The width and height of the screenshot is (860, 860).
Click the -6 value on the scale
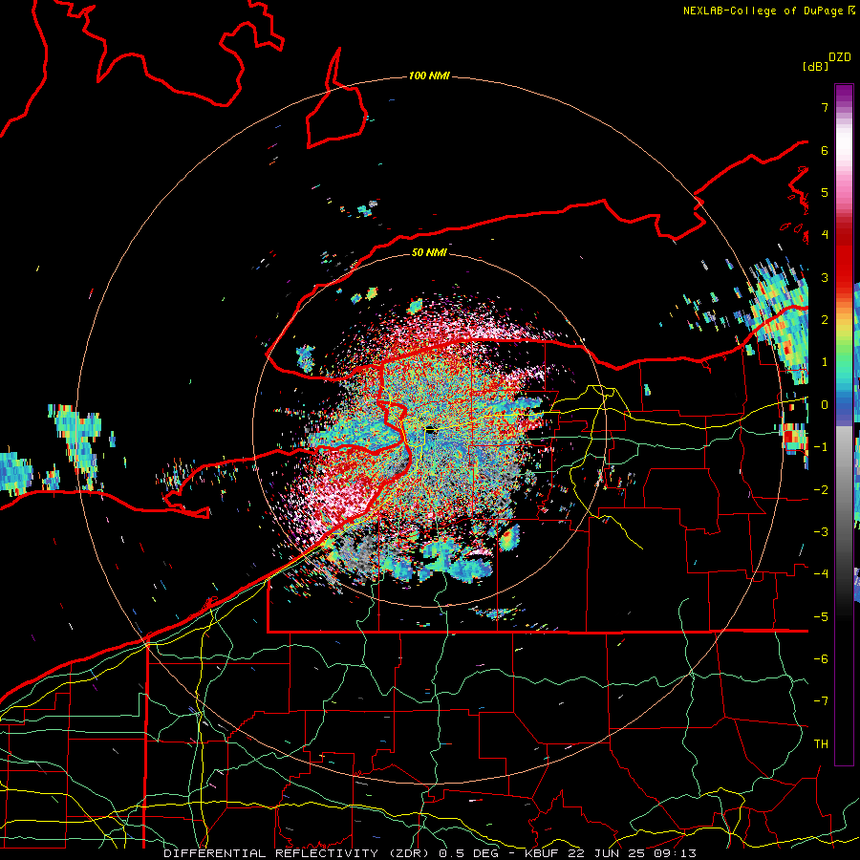(821, 659)
